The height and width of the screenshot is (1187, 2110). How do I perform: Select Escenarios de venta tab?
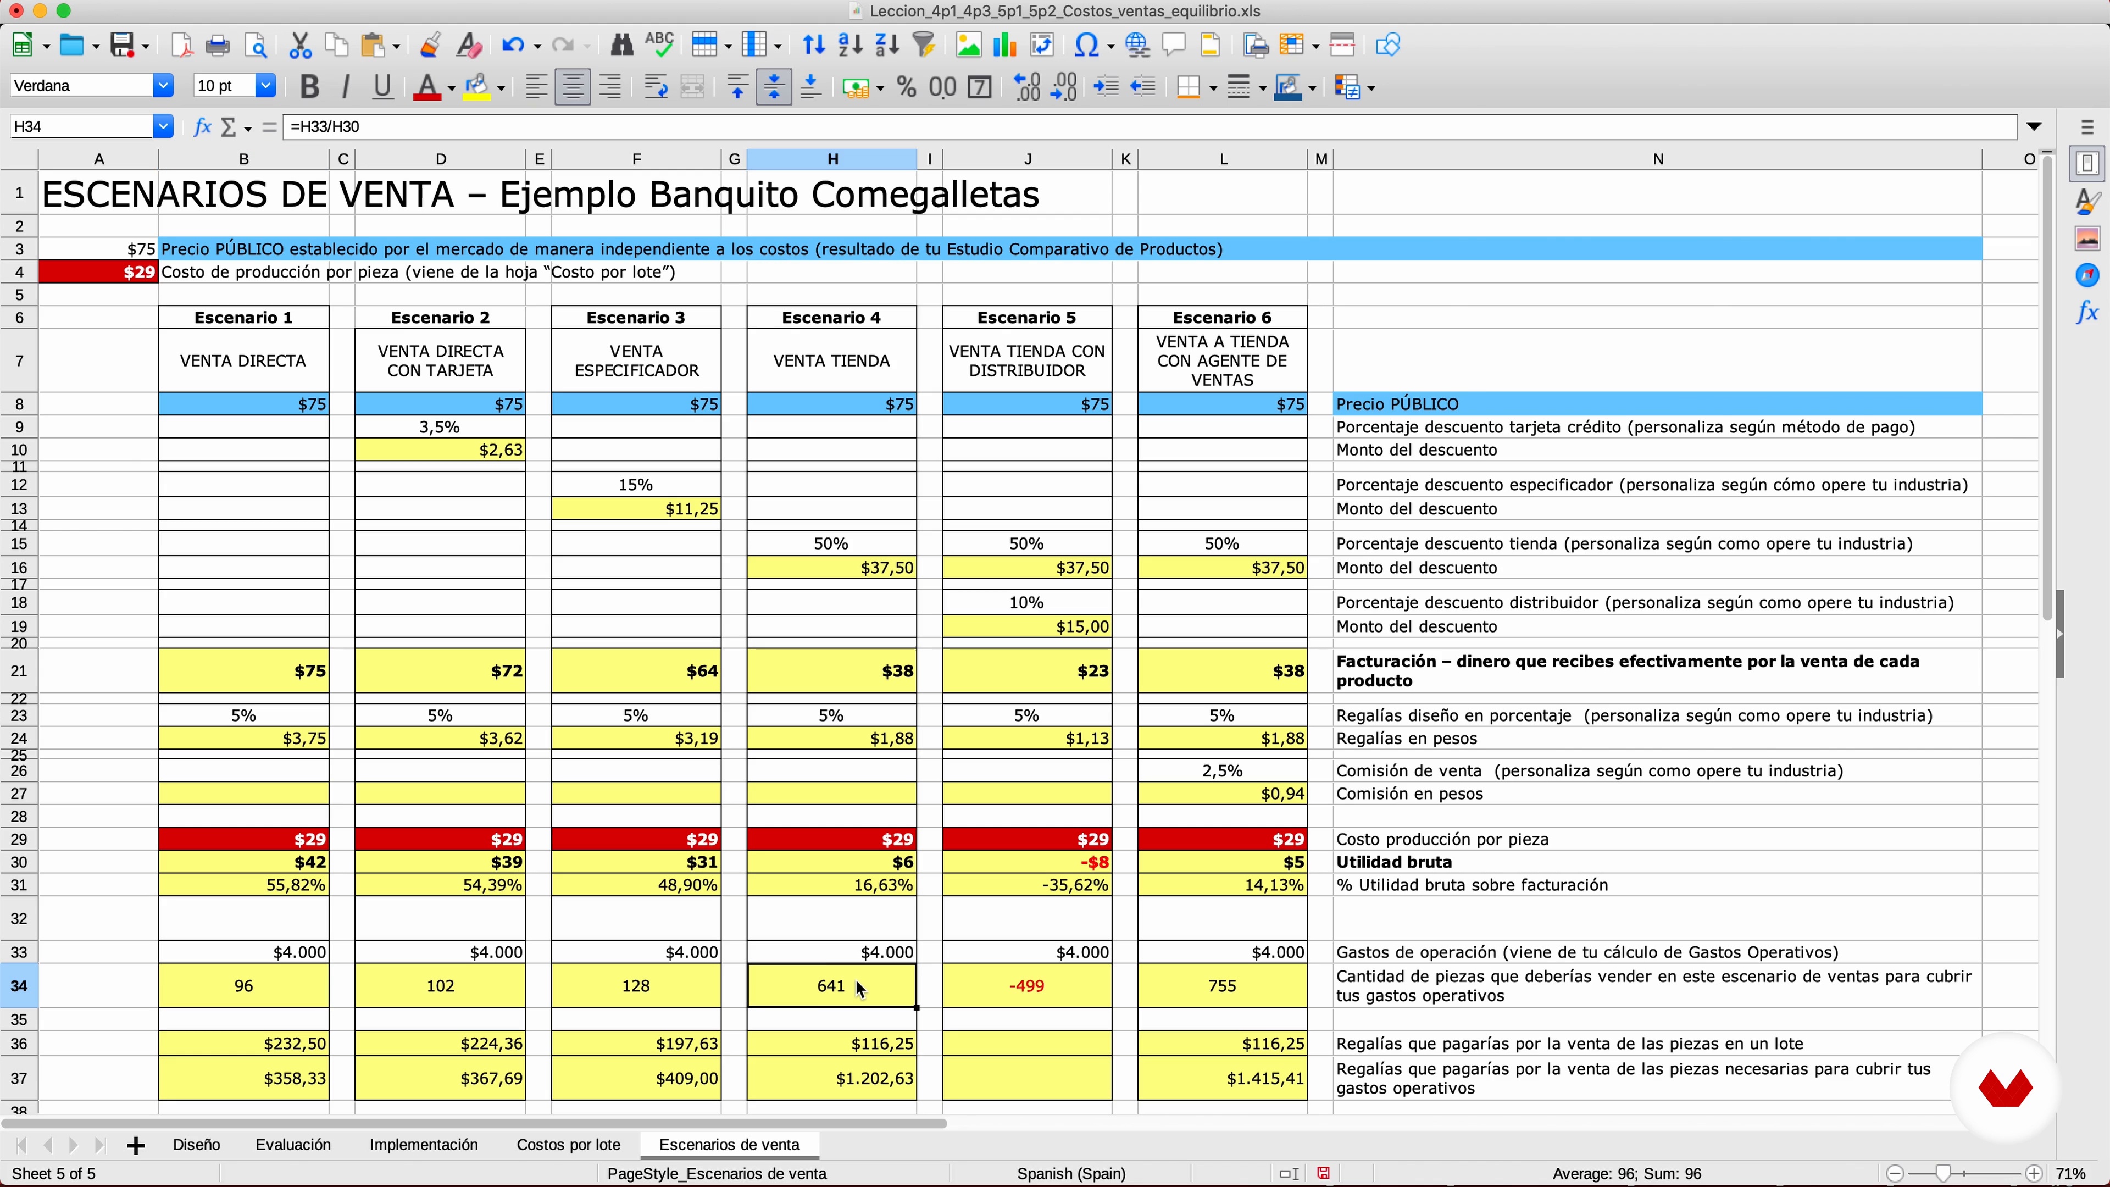coord(729,1144)
